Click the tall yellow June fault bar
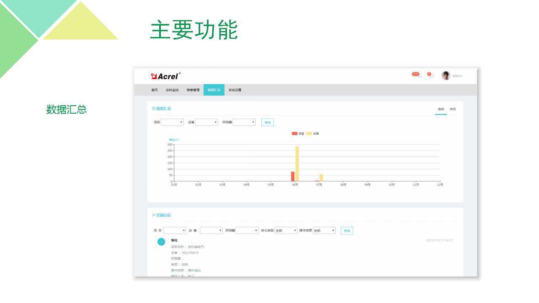 point(297,164)
